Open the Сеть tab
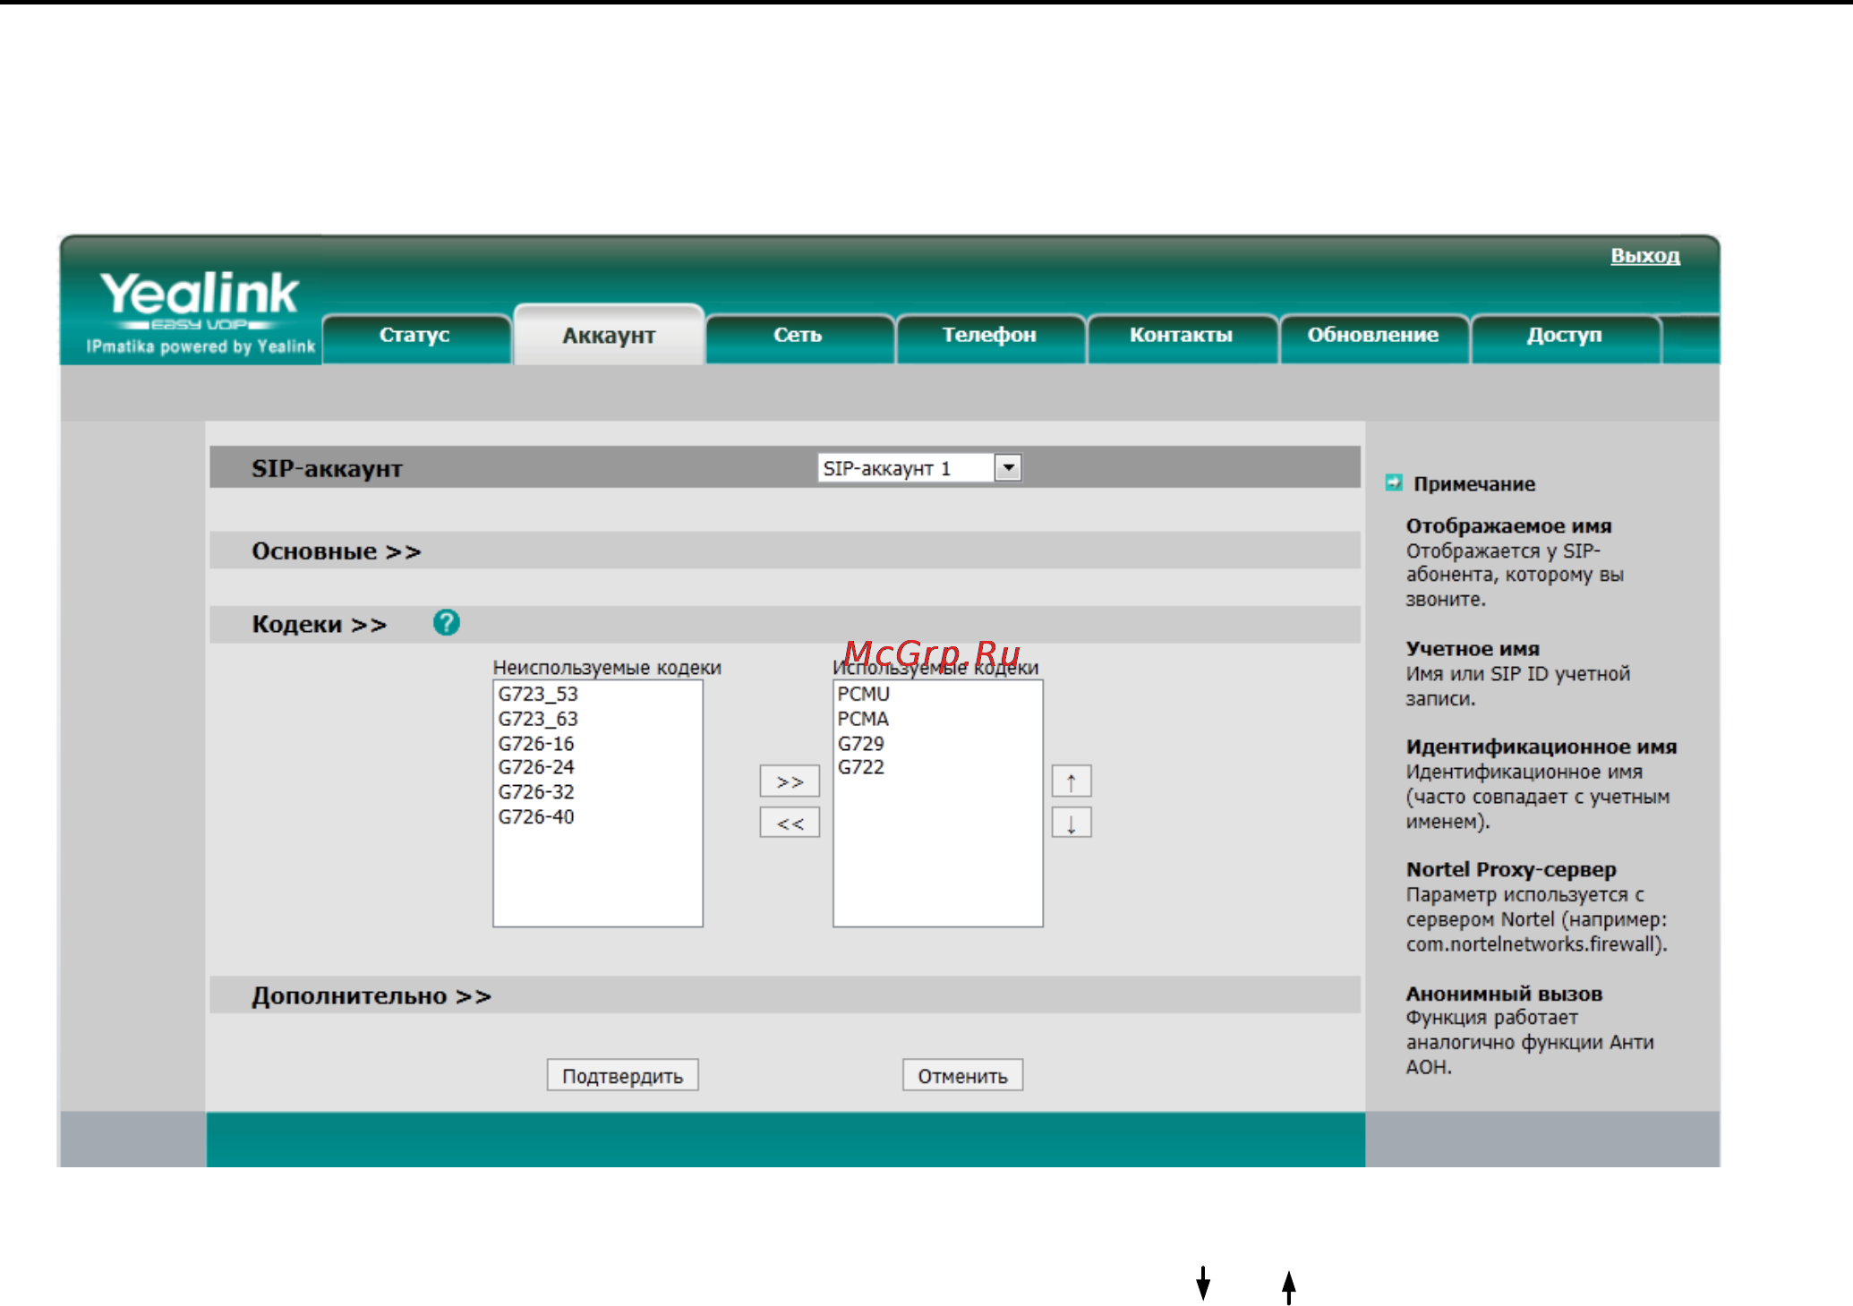1853x1306 pixels. pyautogui.click(x=798, y=336)
